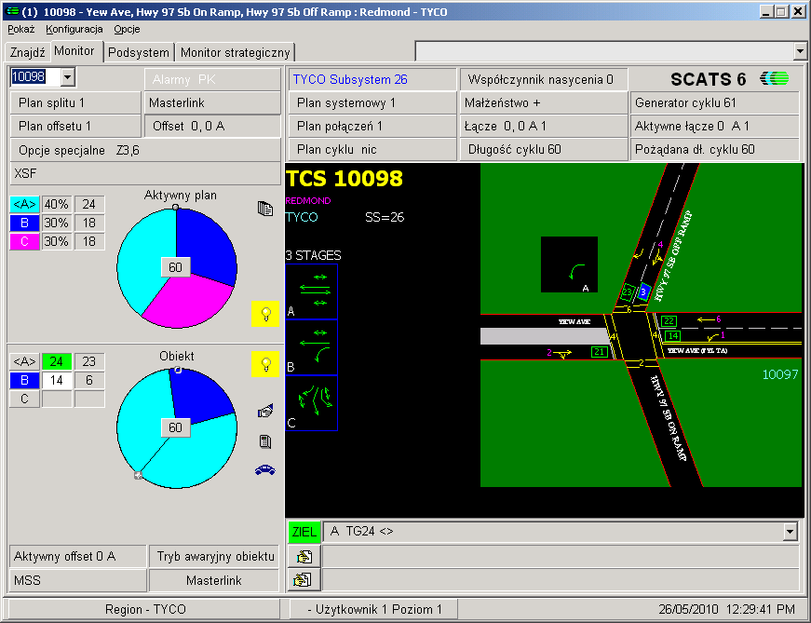Screen dimensions: 811x623
Task: Click the calculator icon beside Obiekt chart
Action: point(265,440)
